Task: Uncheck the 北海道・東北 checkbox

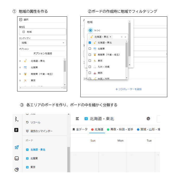Action: tap(90, 43)
